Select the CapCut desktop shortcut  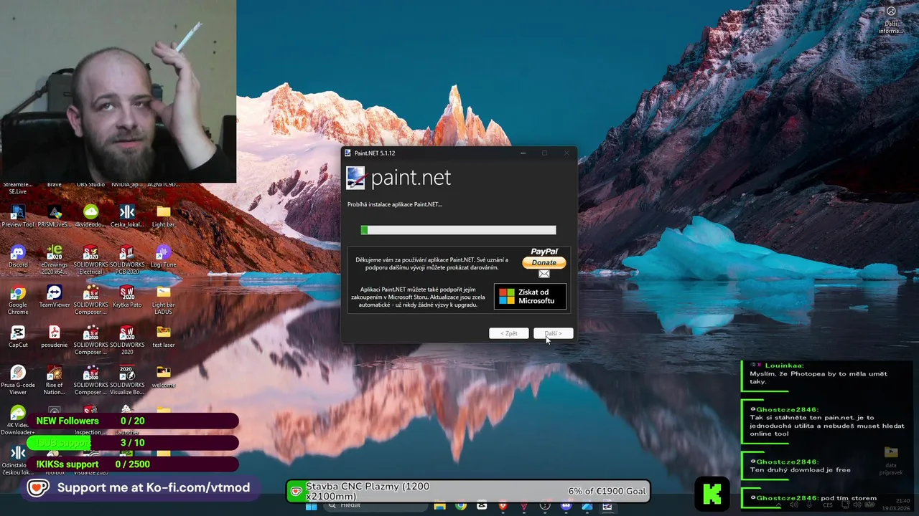pos(18,336)
